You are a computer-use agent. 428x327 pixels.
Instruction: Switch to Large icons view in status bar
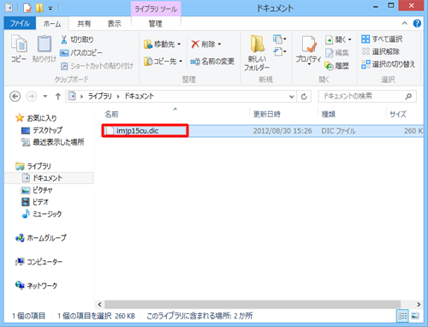click(415, 316)
